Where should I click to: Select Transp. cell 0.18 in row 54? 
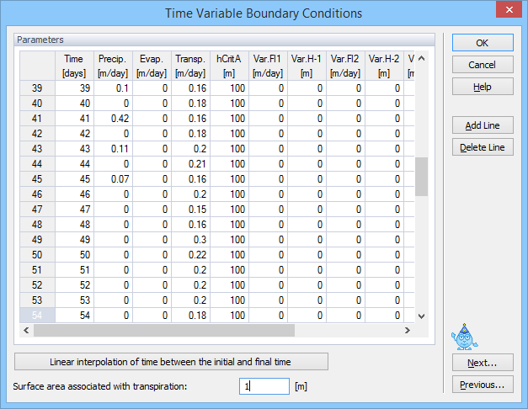190,315
